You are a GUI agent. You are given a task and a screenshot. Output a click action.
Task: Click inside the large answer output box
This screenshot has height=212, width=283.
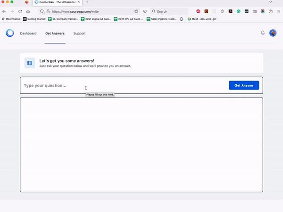point(141,145)
